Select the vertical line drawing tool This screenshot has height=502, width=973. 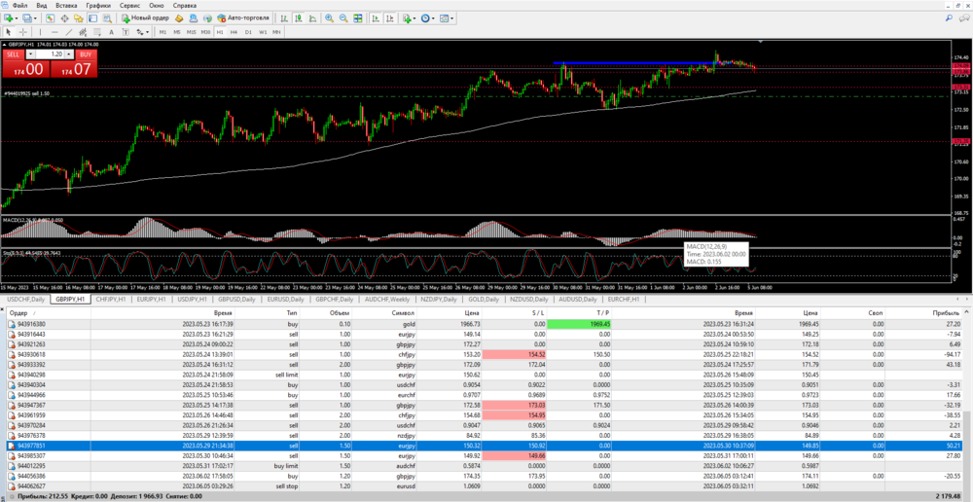(40, 32)
